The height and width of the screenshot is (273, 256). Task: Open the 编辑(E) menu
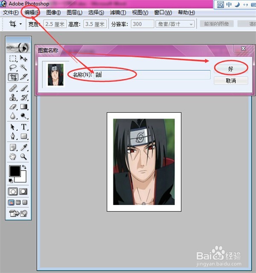pyautogui.click(x=32, y=12)
